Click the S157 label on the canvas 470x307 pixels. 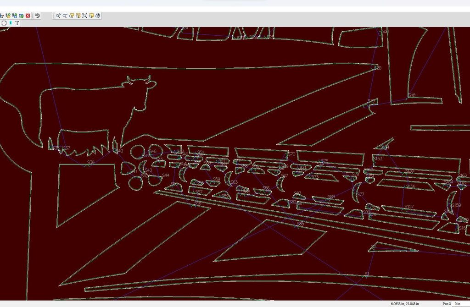click(408, 207)
